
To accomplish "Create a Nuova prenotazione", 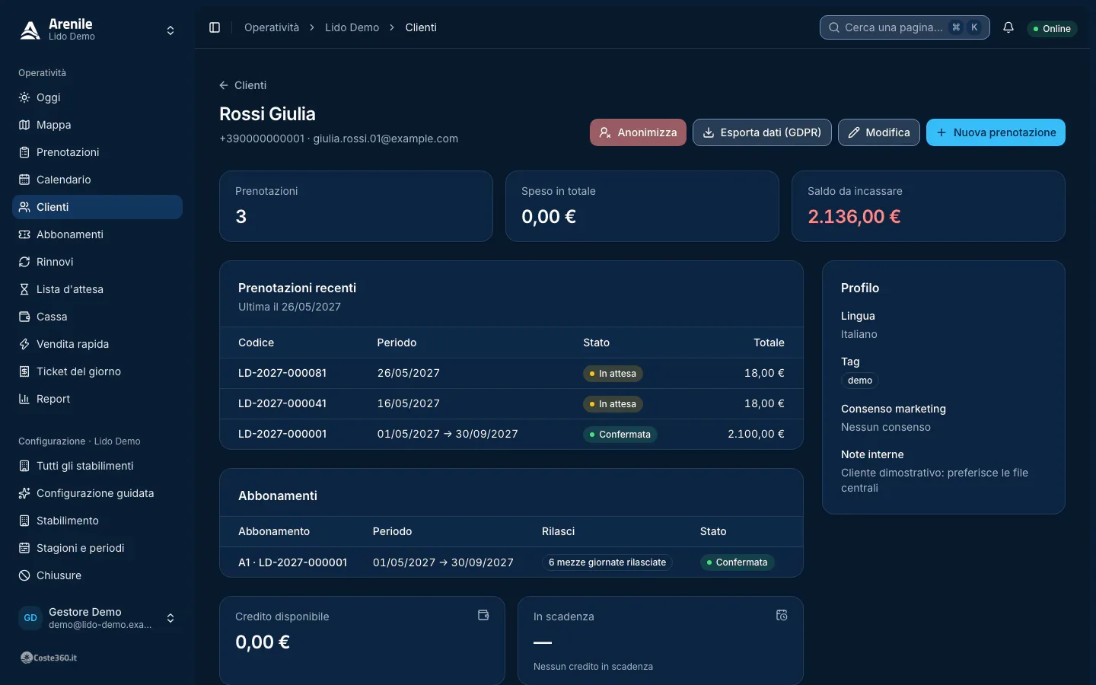I will (x=996, y=132).
